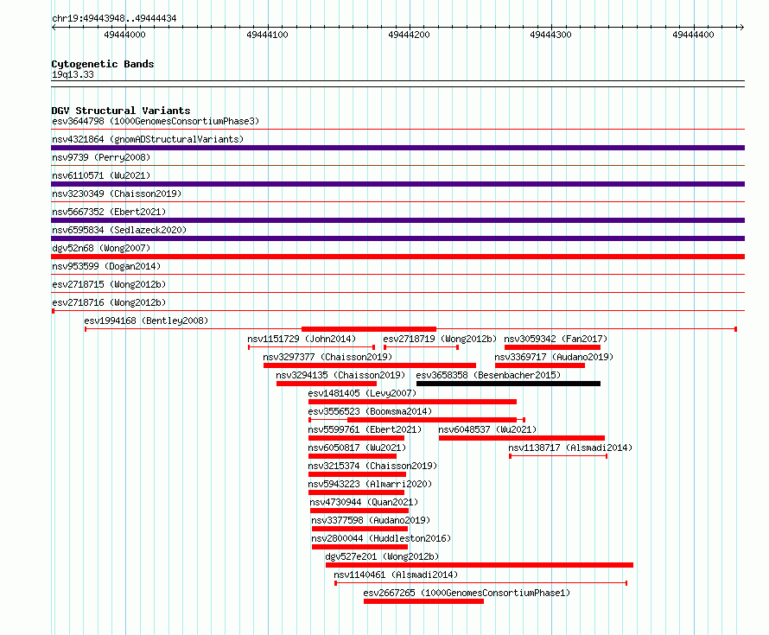The height and width of the screenshot is (635, 769).
Task: Open the nsv9739 Perry2008 variant
Action: pos(101,157)
